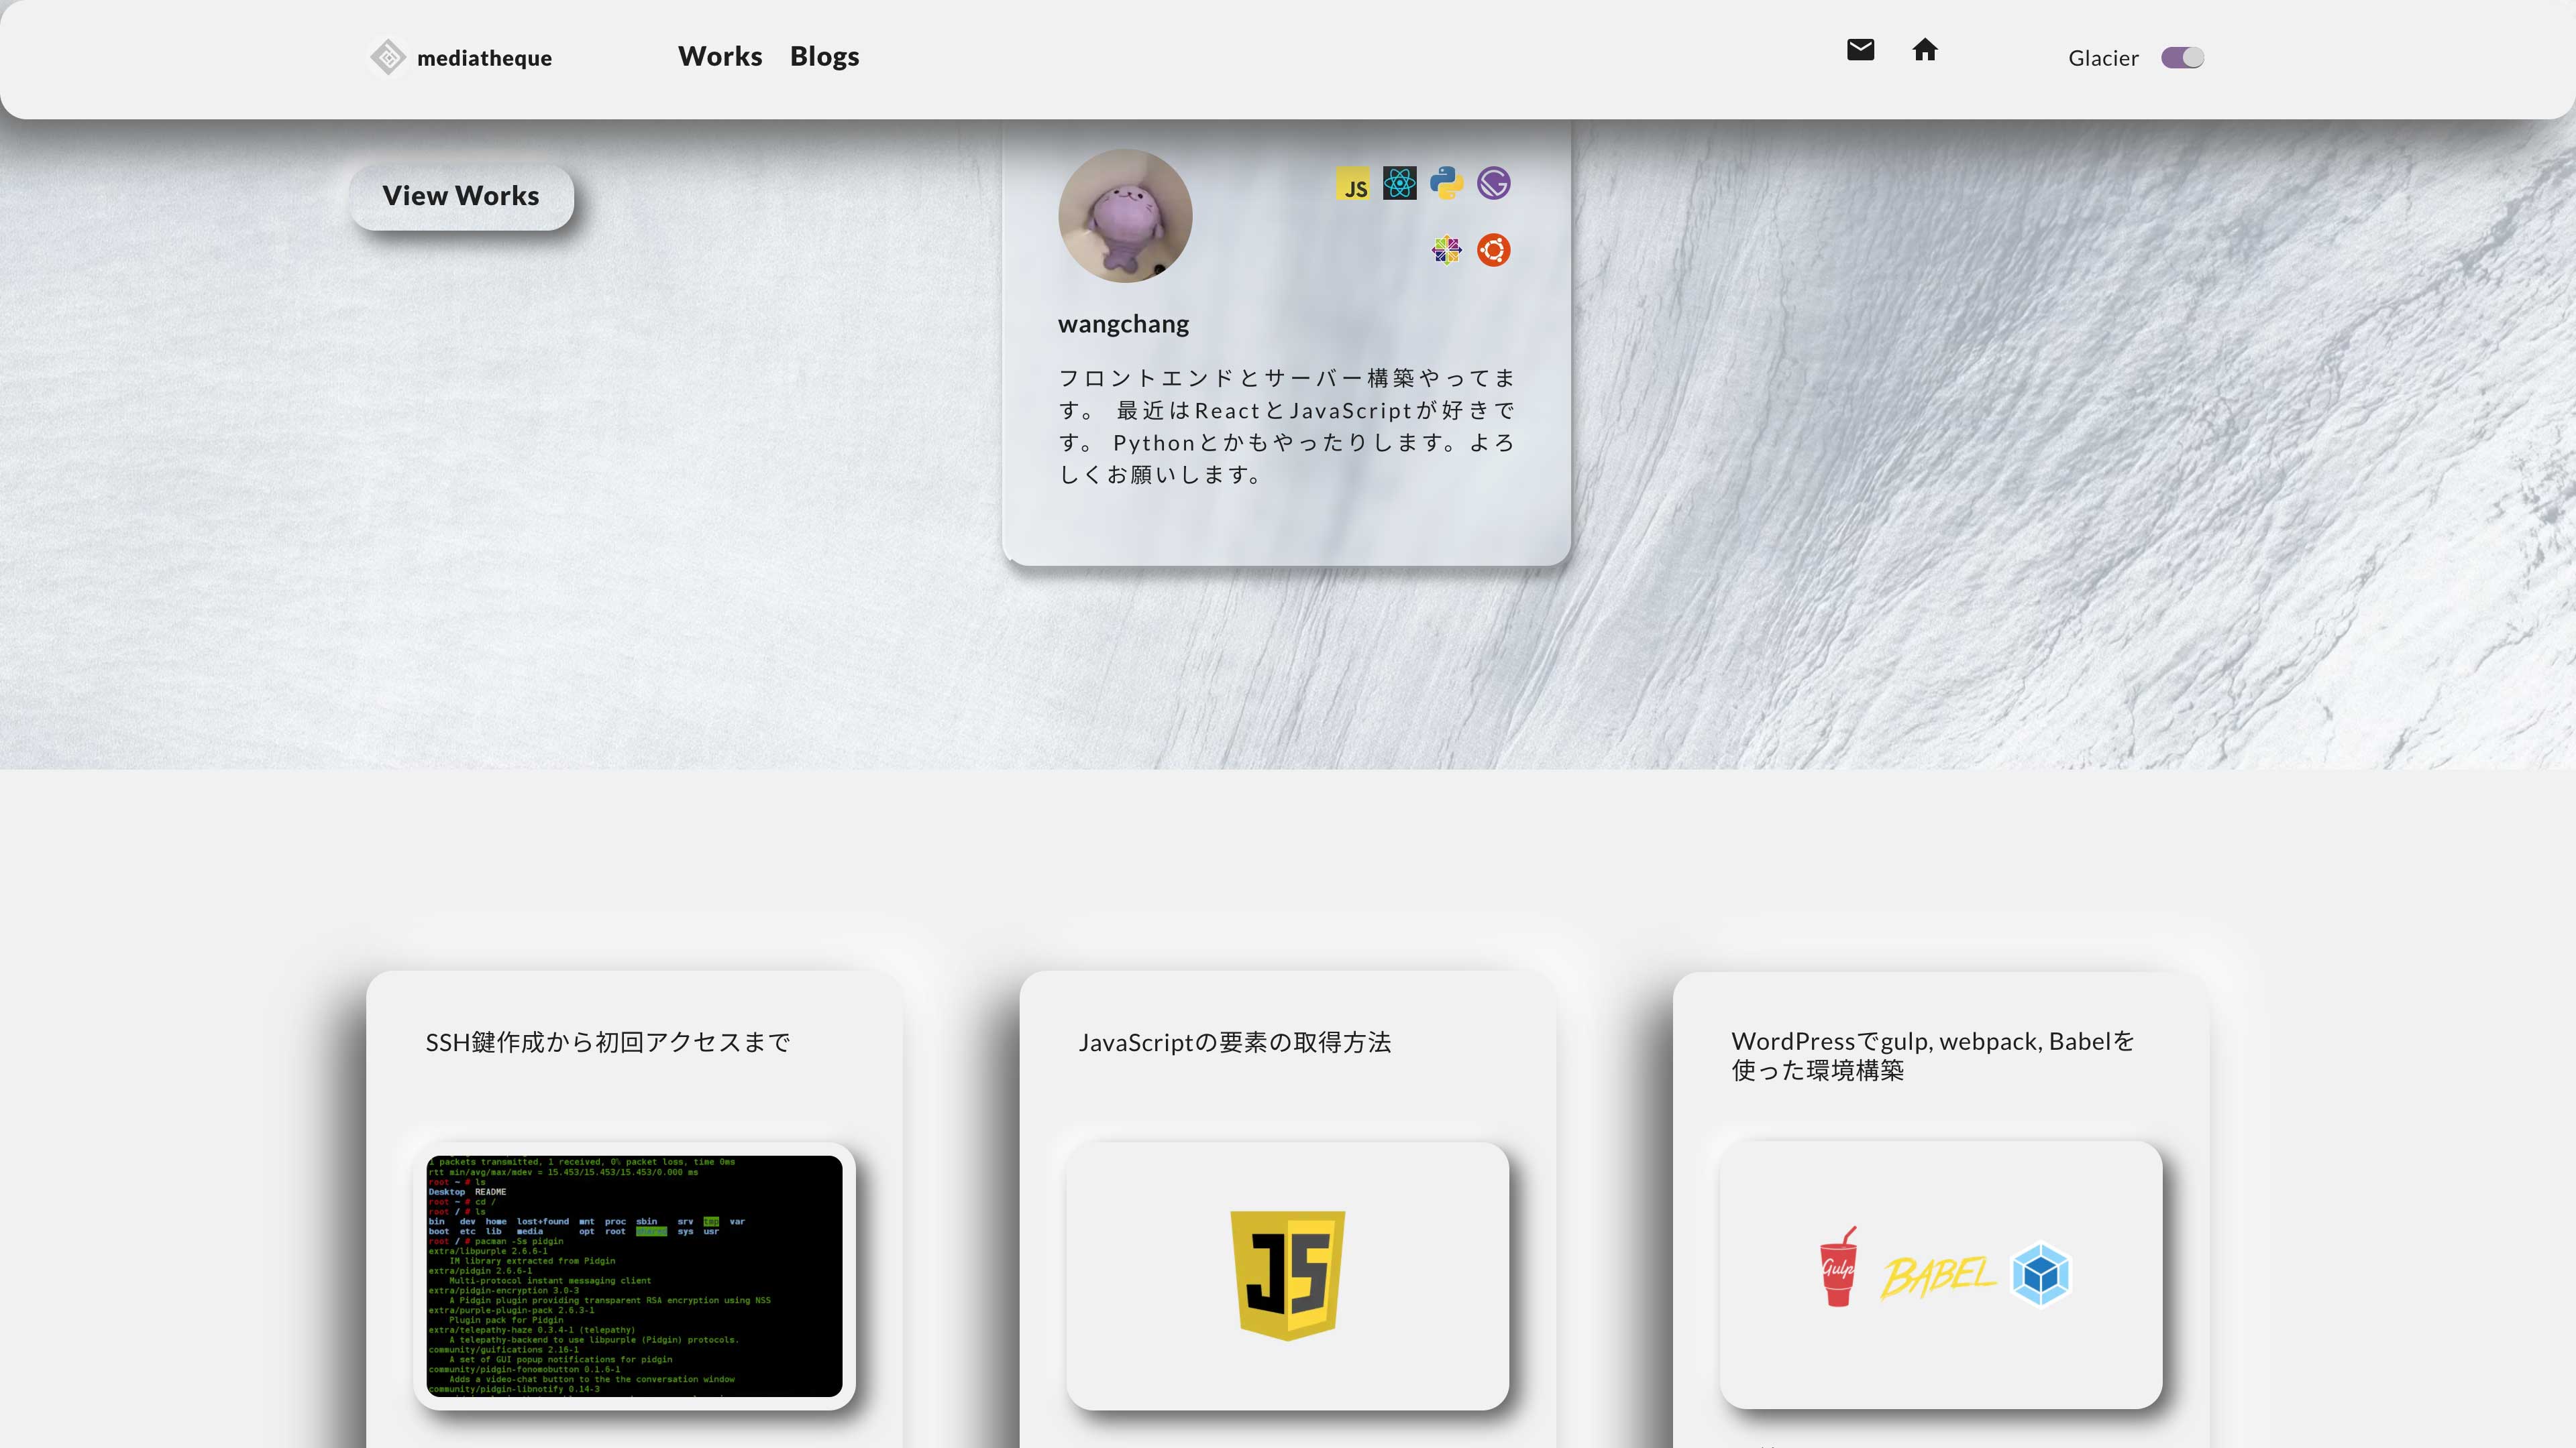Click the JavaScript skill icon

click(x=1354, y=183)
